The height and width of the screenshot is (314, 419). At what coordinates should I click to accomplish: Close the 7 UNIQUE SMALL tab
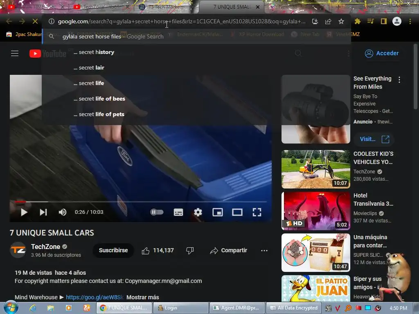click(x=258, y=7)
